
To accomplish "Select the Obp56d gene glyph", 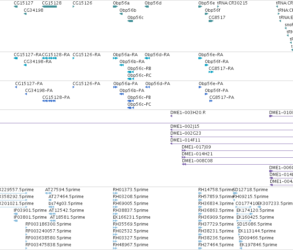I will (x=147, y=7).
